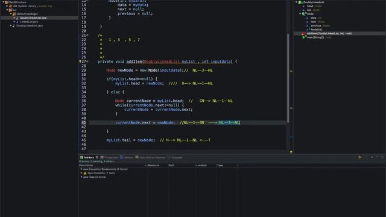The height and width of the screenshot is (217, 386).
Task: Click the highlighted NL--3--NL comment text
Action: coord(229,122)
